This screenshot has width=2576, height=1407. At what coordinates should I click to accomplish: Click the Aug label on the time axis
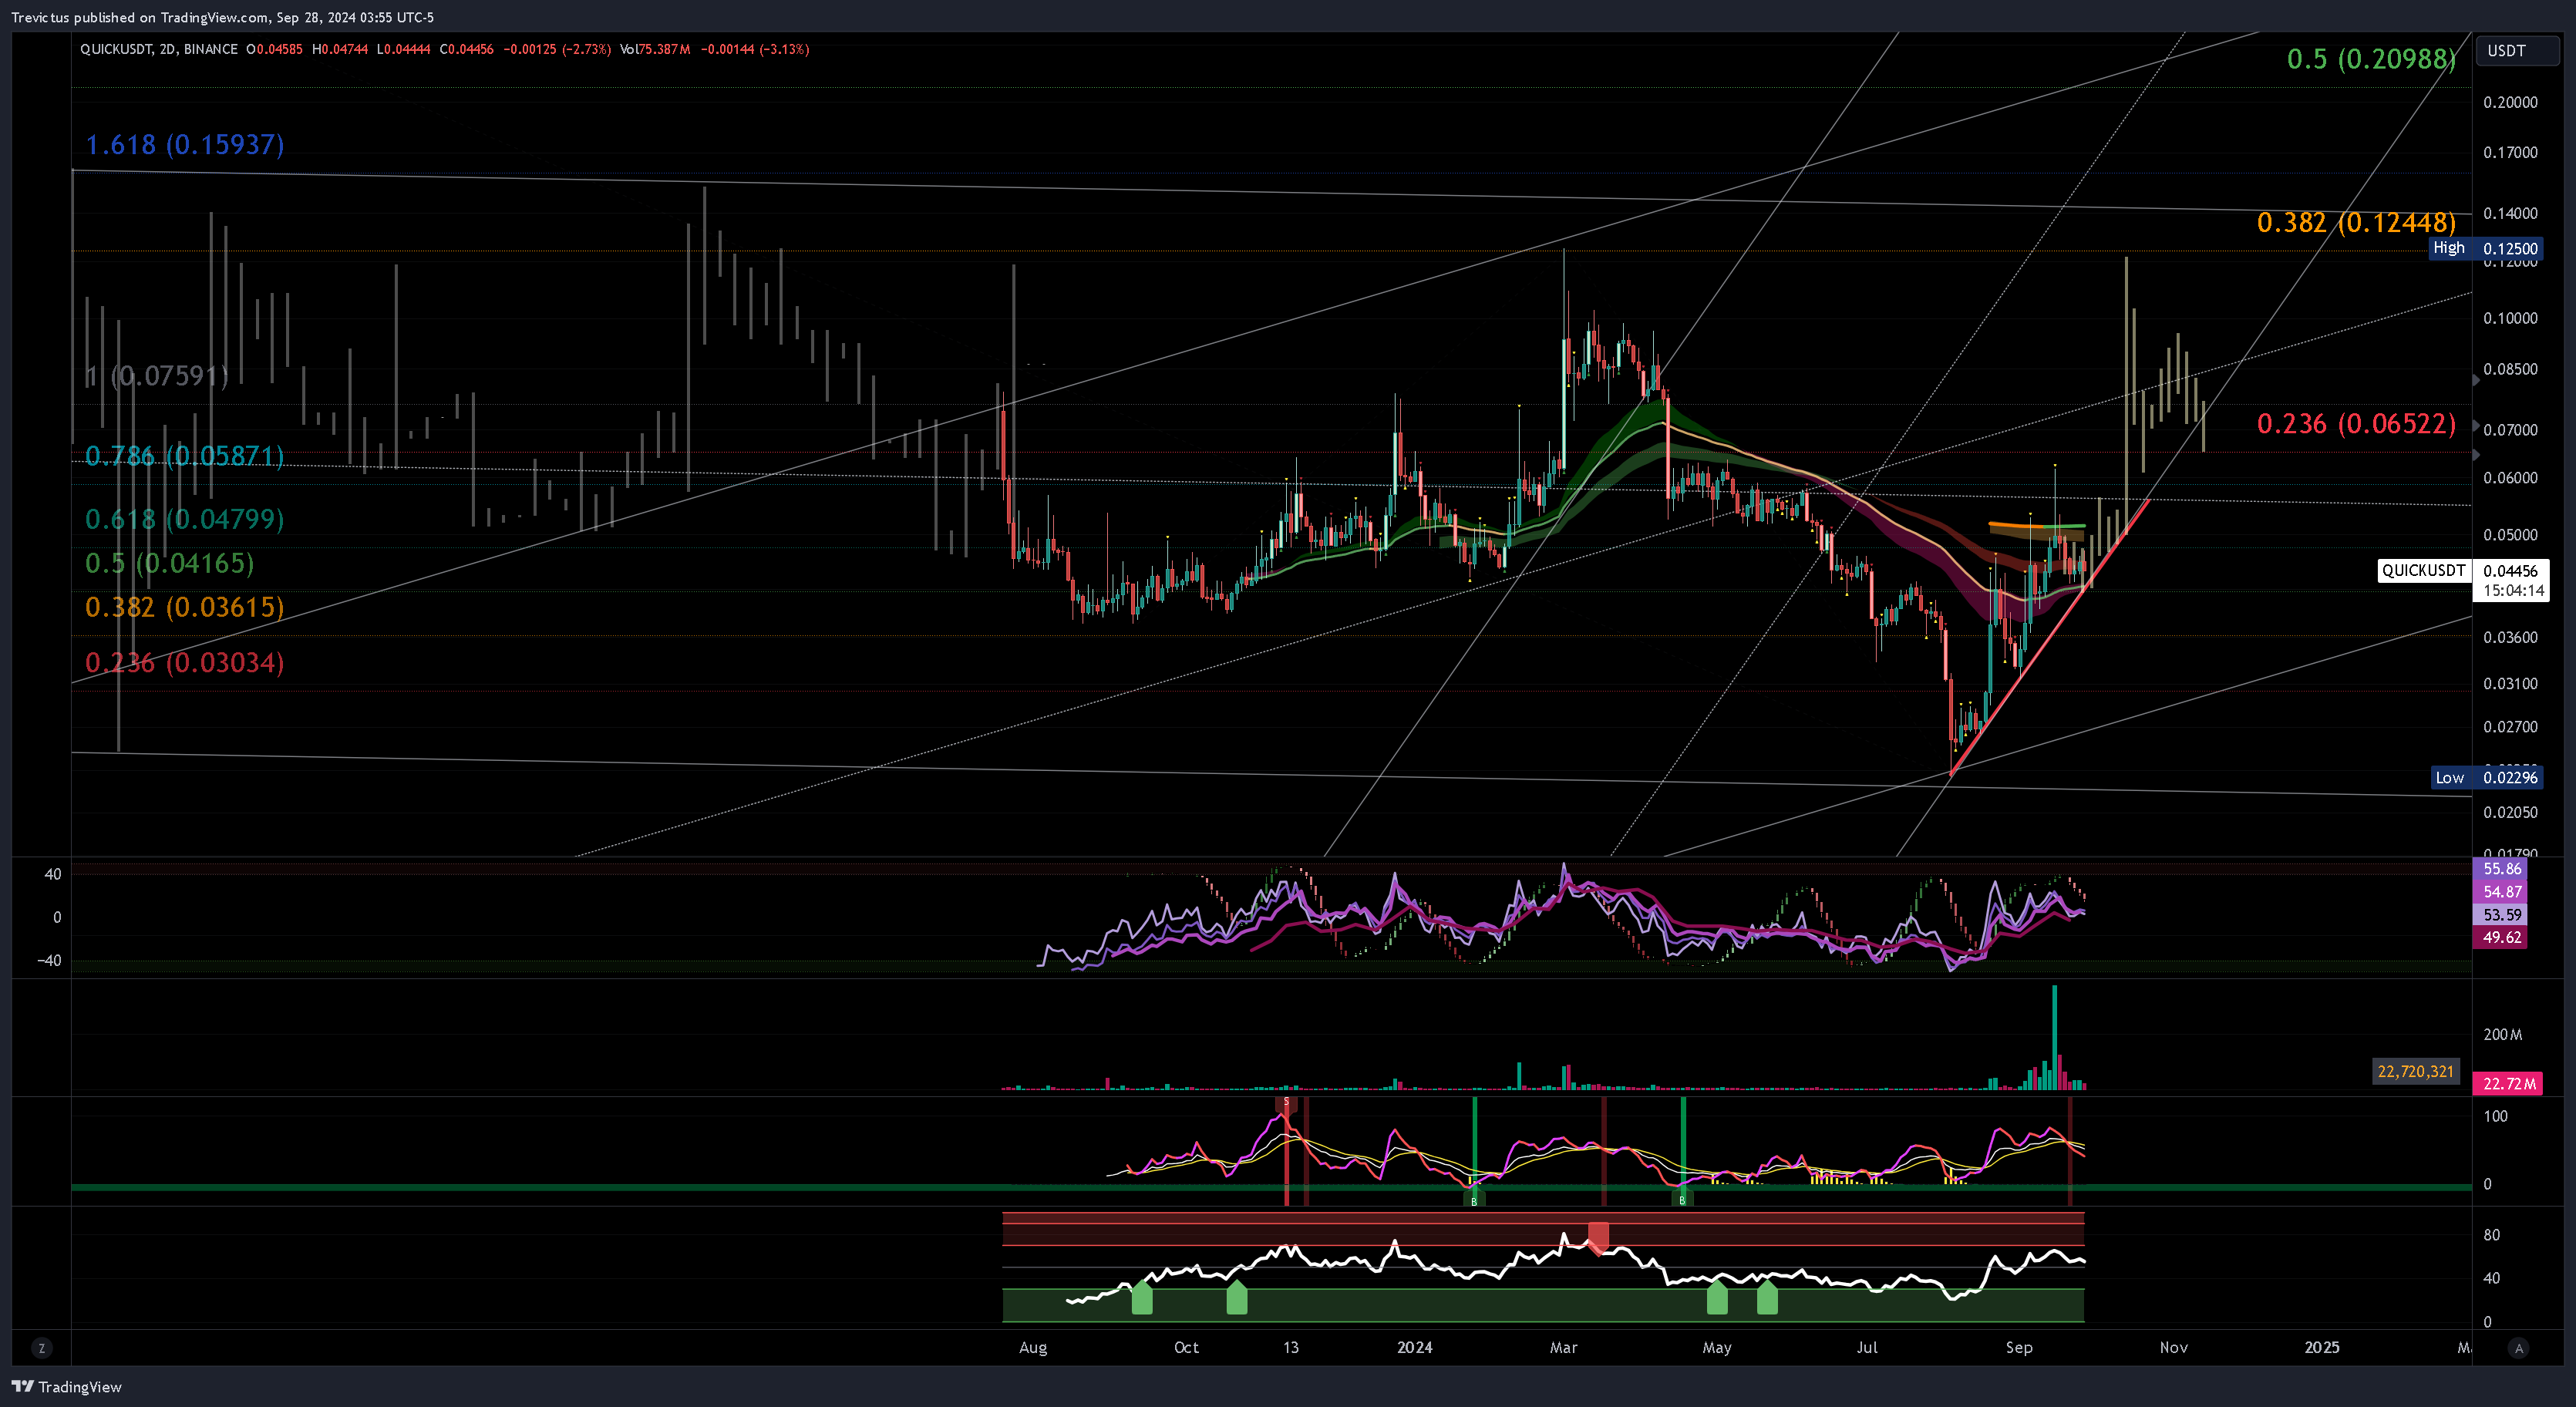click(x=1033, y=1348)
